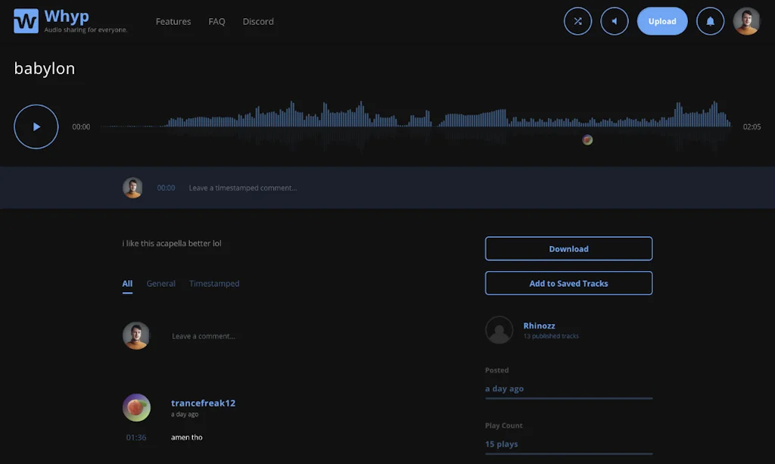Click trancefreak12's avatar
The image size is (775, 464).
pyautogui.click(x=136, y=408)
